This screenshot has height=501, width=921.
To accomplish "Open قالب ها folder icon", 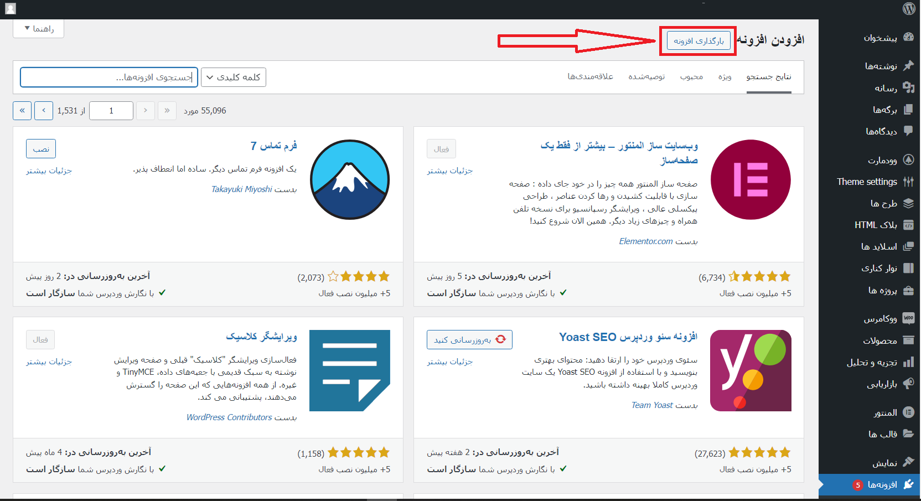I will 908,433.
